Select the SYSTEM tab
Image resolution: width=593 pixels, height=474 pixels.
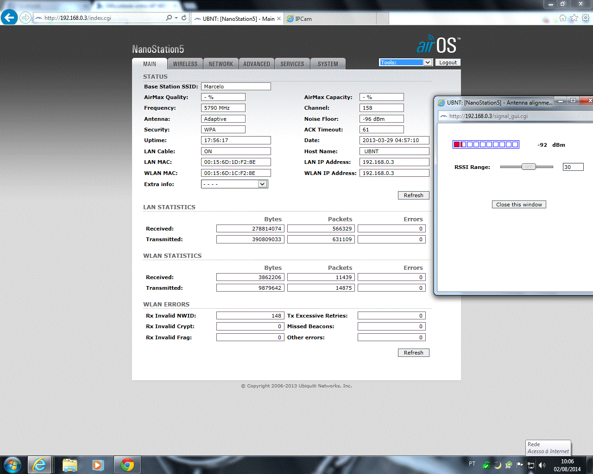coord(328,64)
